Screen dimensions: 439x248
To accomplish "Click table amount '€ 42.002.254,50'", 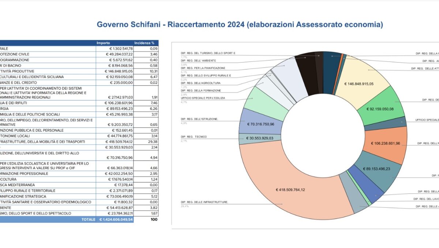I will click(x=120, y=174).
